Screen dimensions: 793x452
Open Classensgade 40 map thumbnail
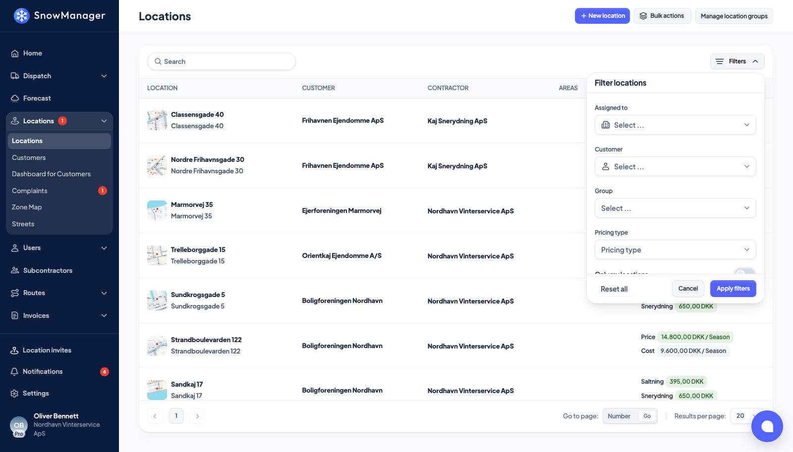(x=157, y=120)
